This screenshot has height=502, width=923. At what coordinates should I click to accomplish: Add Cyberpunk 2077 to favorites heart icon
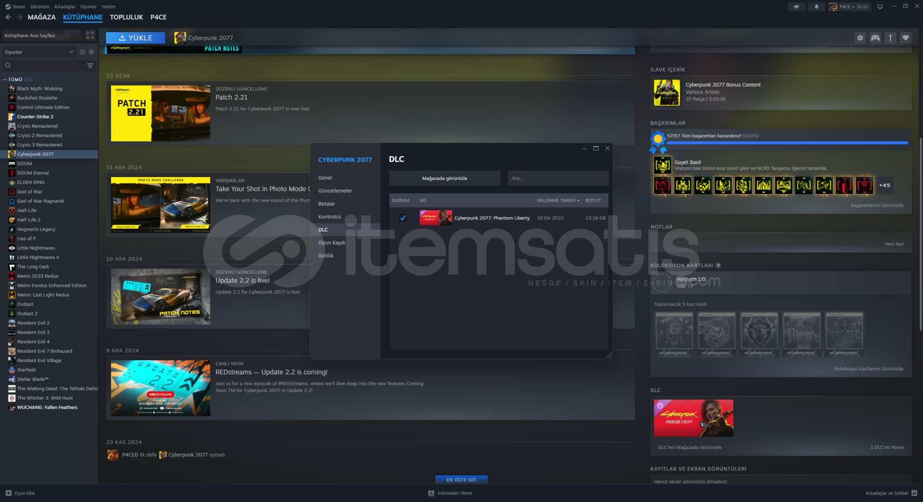pos(905,38)
